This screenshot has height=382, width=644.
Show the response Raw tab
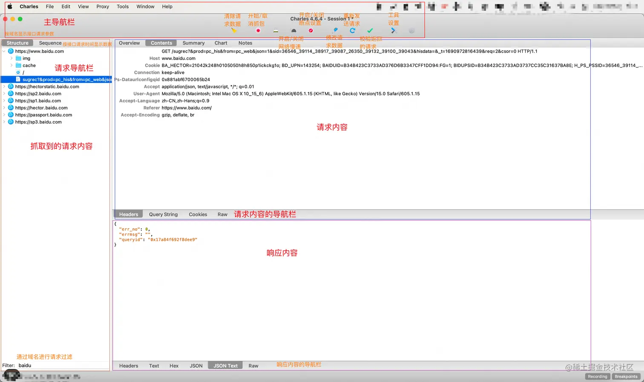coord(253,366)
